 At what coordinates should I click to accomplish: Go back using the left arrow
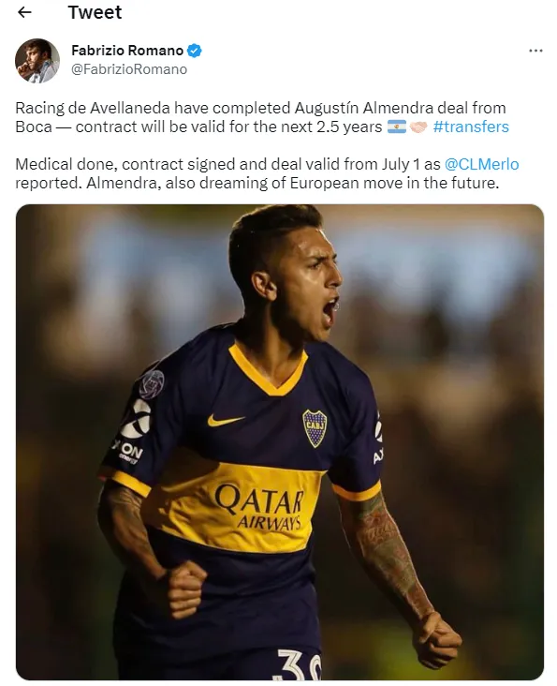click(24, 12)
